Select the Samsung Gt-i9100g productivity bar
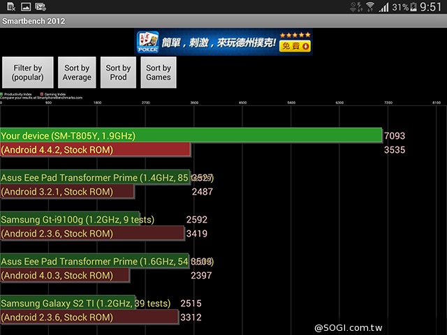 point(70,219)
